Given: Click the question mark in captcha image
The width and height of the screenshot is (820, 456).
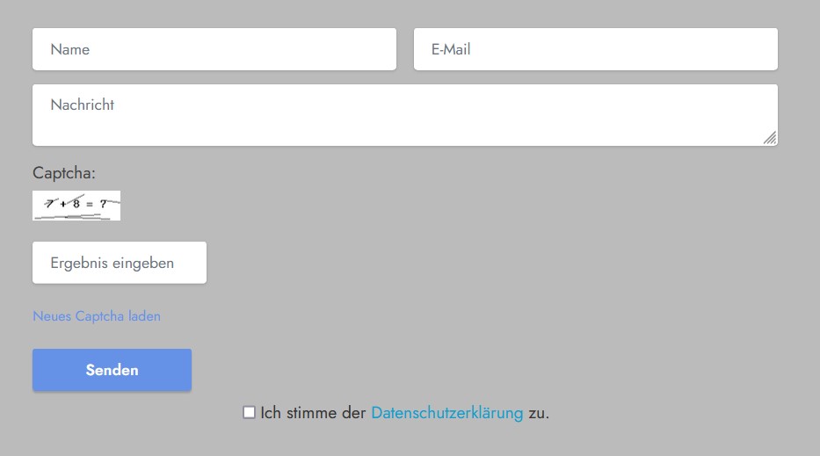Looking at the screenshot, I should coord(103,204).
